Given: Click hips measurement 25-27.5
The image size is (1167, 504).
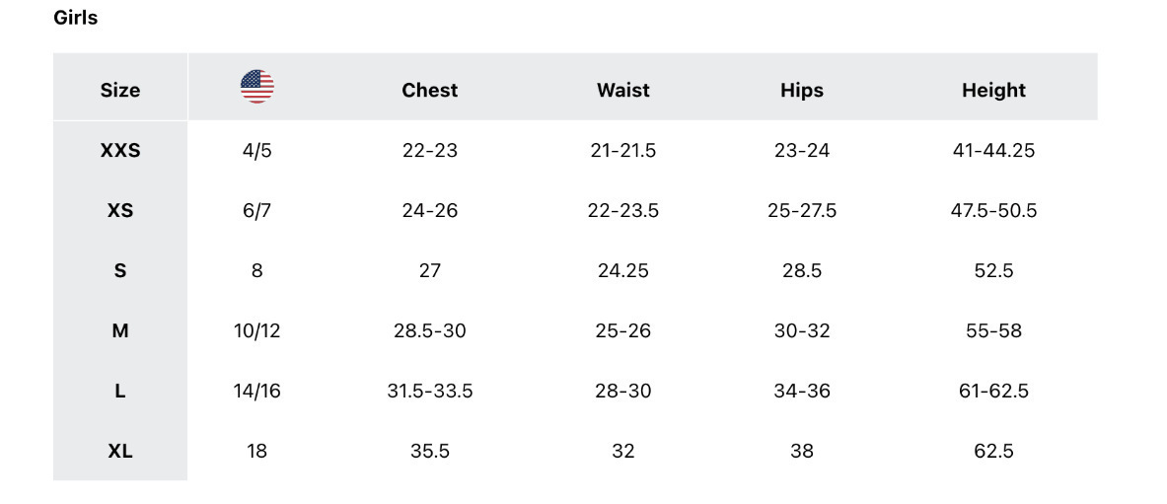Looking at the screenshot, I should [801, 210].
